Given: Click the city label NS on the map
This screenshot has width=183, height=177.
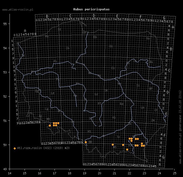Looking at the screenshot, I should coord(115,147).
